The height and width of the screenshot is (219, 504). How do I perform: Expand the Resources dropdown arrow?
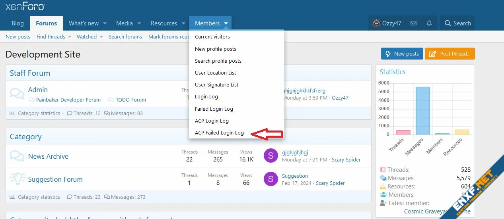tap(183, 23)
